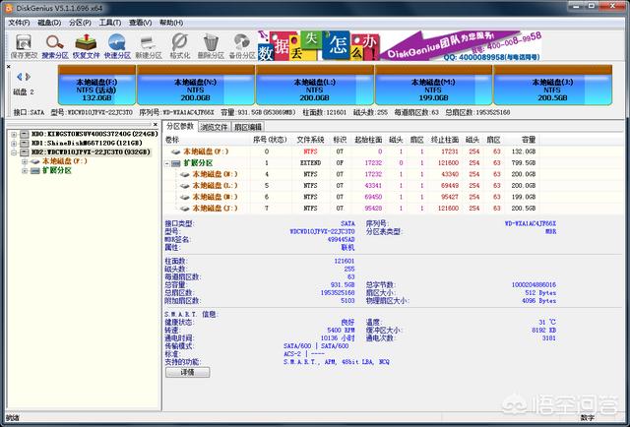
Task: Expand the HD0 Kingston disk node
Action: click(14, 134)
